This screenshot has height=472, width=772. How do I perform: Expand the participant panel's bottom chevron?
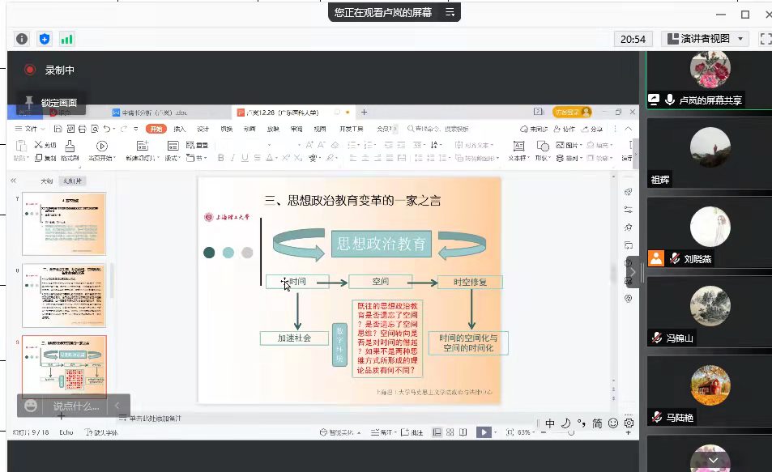713,460
